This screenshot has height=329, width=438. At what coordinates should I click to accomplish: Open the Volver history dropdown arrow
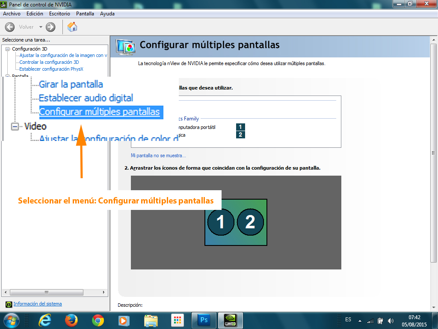click(41, 27)
